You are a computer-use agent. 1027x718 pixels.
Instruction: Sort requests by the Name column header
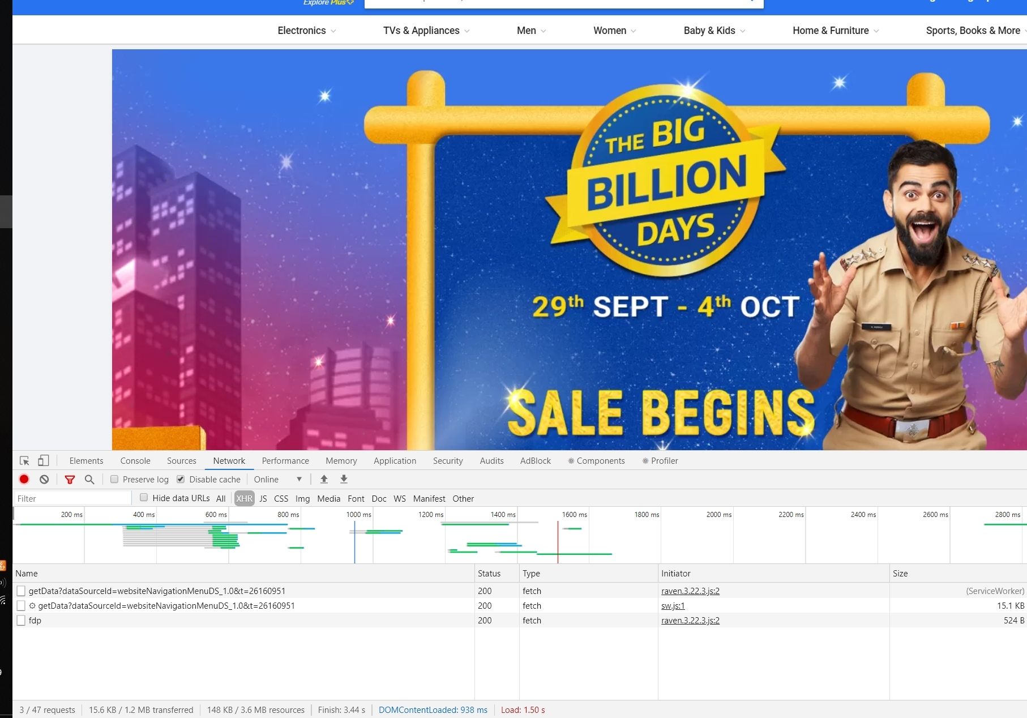(x=243, y=574)
